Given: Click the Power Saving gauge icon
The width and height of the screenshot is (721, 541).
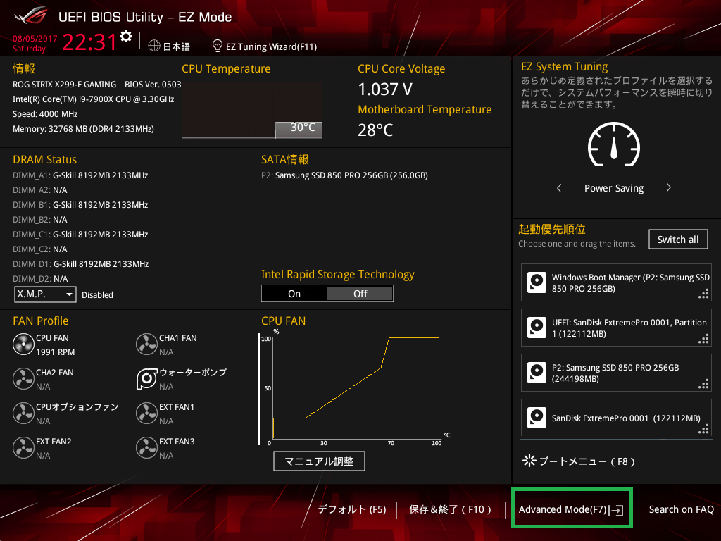Looking at the screenshot, I should point(614,144).
